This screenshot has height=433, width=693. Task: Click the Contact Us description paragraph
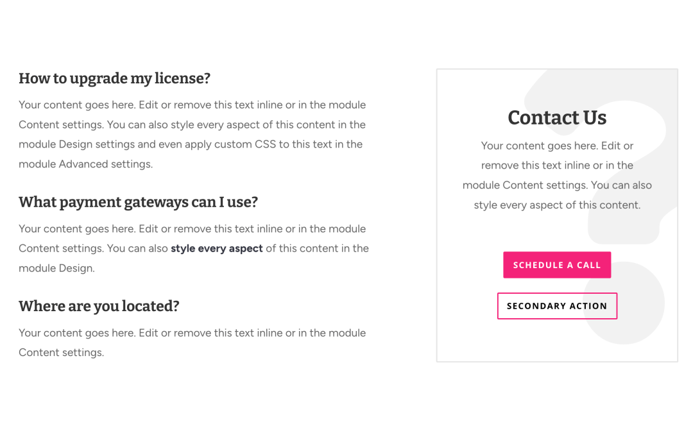click(557, 175)
